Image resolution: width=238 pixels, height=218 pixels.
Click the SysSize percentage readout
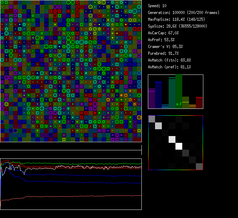[x=176, y=26]
